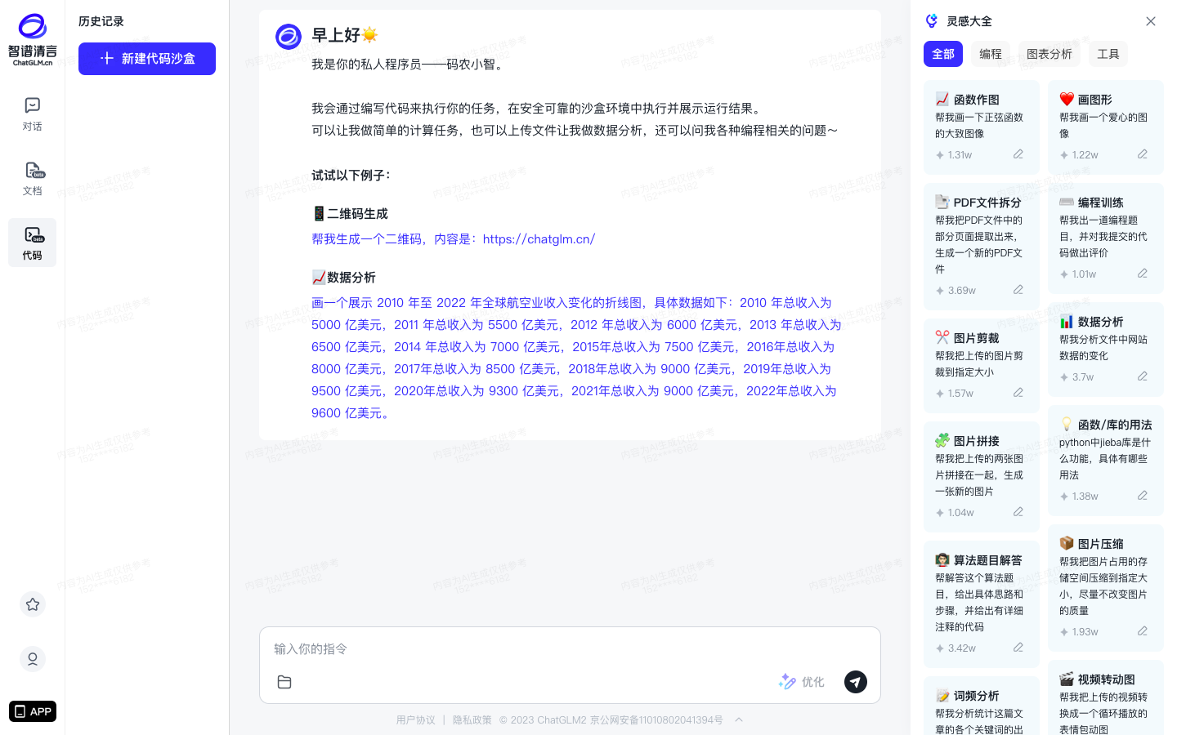The image size is (1177, 735).
Task: Open the 隐私政策 privacy policy link
Action: [x=472, y=720]
